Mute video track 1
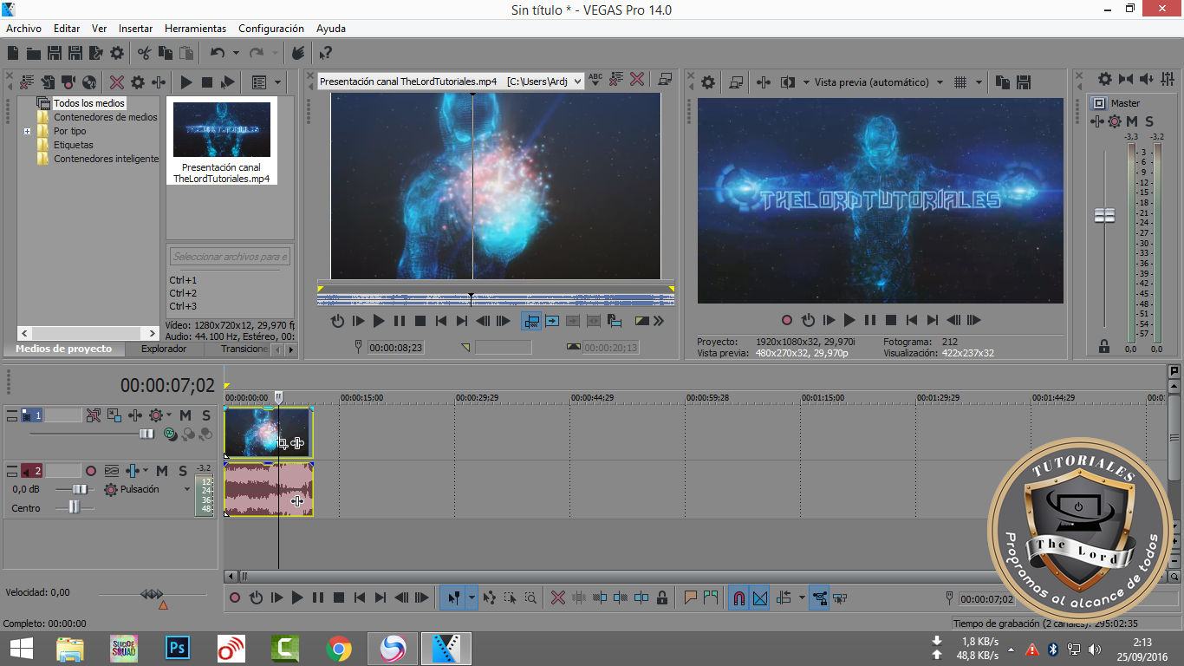The image size is (1184, 666). (185, 415)
